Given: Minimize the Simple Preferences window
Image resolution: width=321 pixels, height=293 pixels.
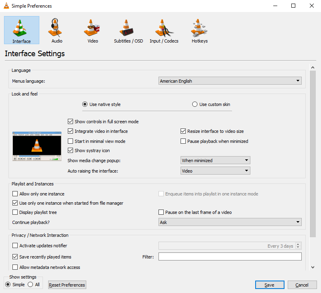Looking at the screenshot, I should tap(275, 6).
